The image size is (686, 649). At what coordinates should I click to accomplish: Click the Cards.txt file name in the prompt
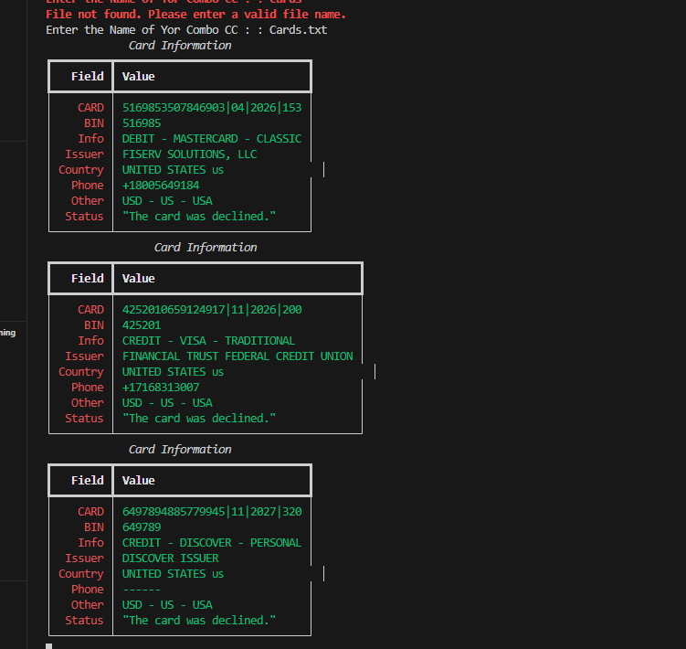click(298, 30)
